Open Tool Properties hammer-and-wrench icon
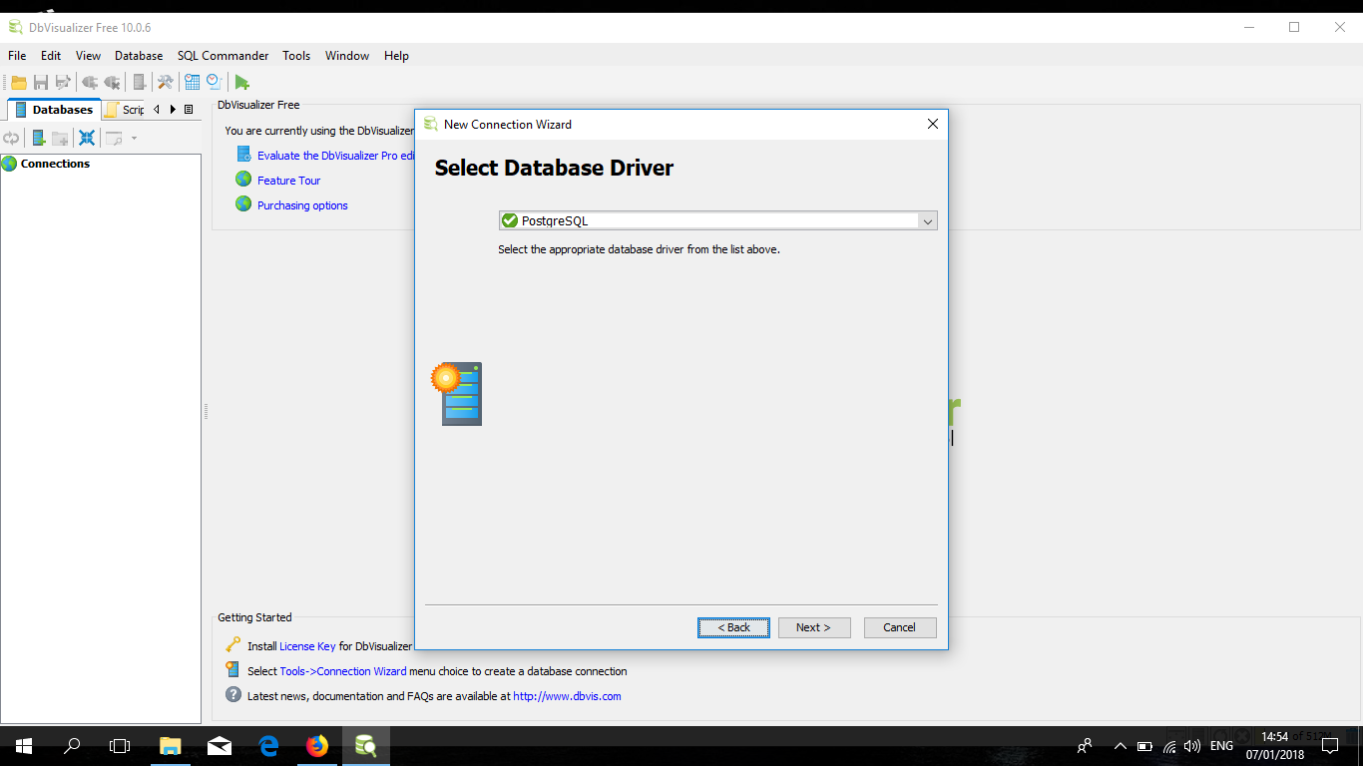This screenshot has width=1363, height=766. coord(166,82)
